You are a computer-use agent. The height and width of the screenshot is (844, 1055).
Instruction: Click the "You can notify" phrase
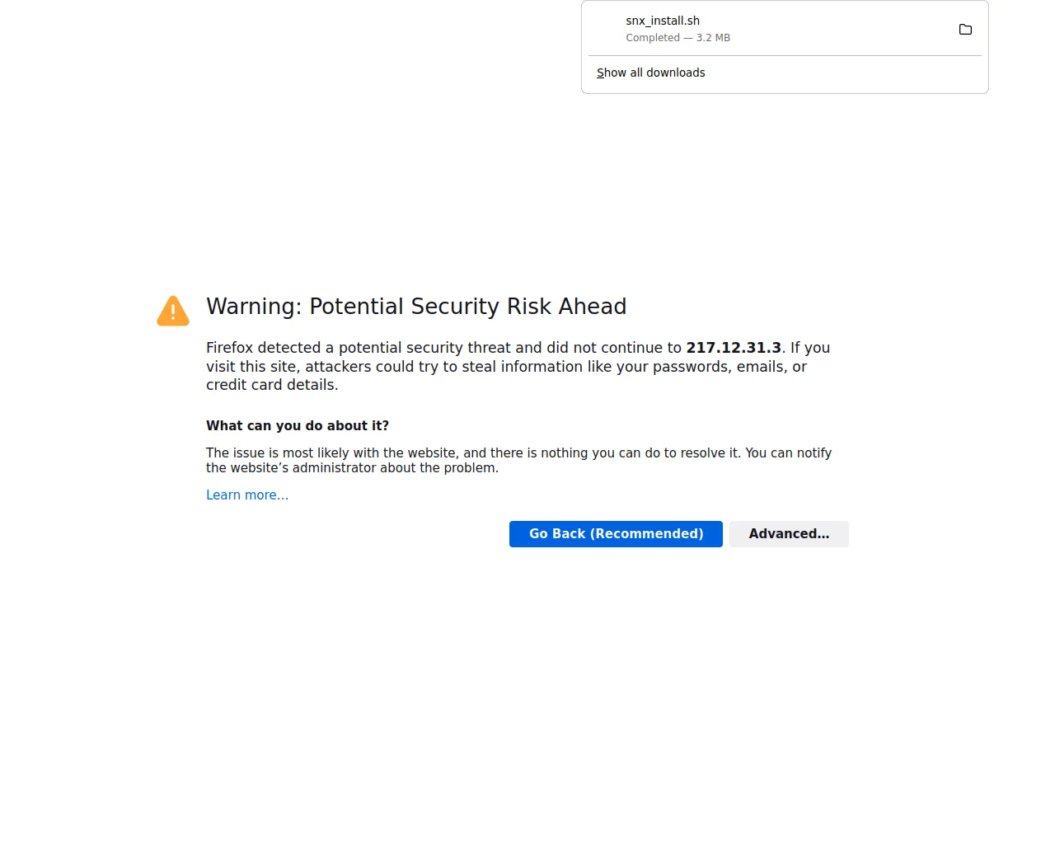coord(788,453)
